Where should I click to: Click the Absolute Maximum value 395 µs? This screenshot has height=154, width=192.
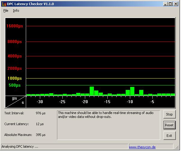41,135
